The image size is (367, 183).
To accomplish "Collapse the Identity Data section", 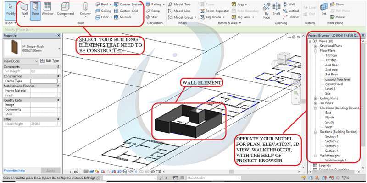I will click(58, 100).
